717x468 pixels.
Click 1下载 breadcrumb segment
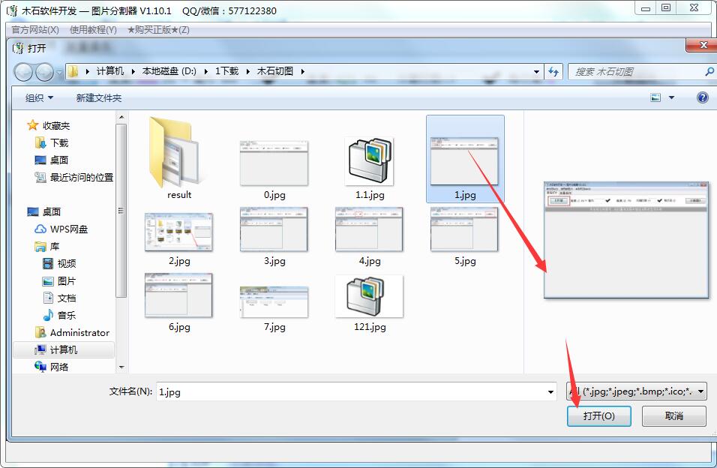pyautogui.click(x=226, y=71)
